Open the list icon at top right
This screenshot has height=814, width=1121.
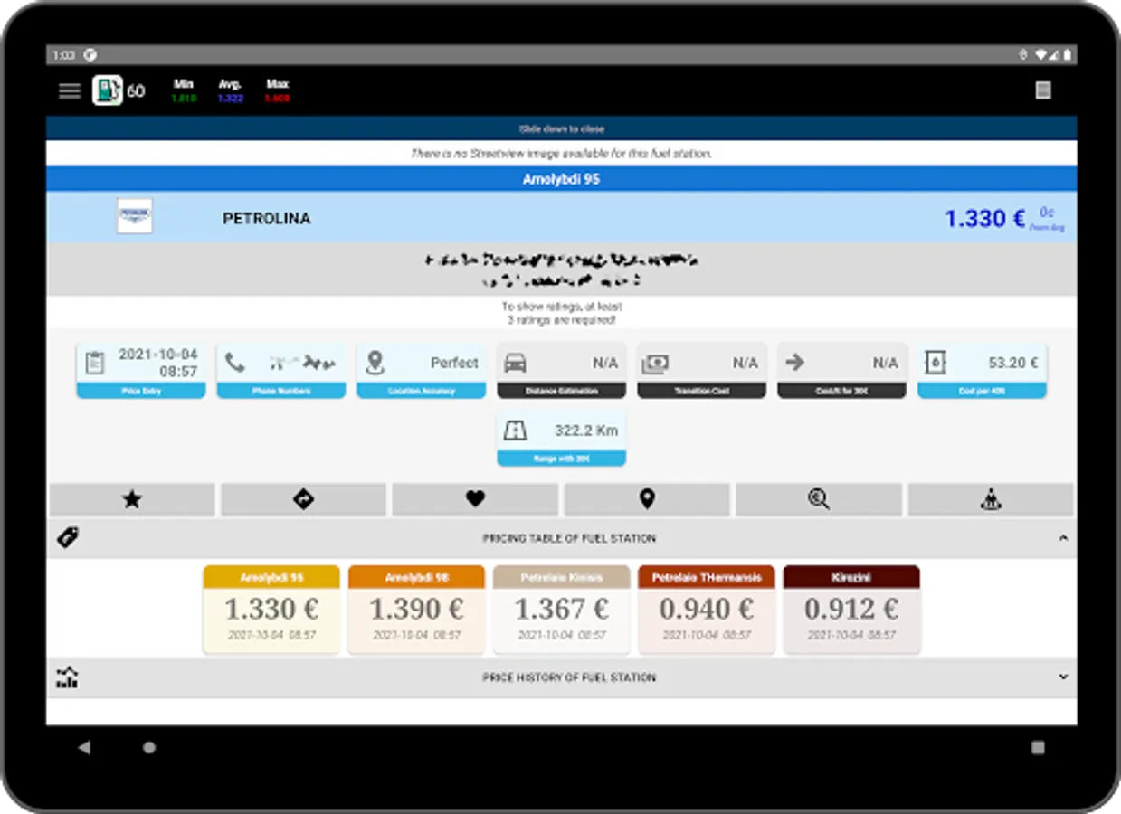[1043, 90]
